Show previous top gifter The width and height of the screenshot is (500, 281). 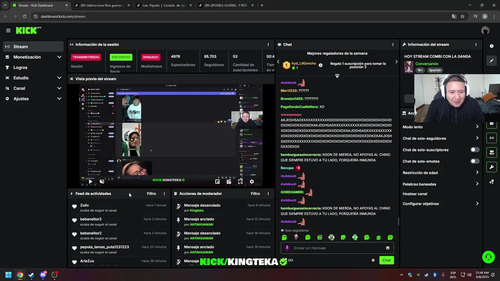[x=278, y=62]
